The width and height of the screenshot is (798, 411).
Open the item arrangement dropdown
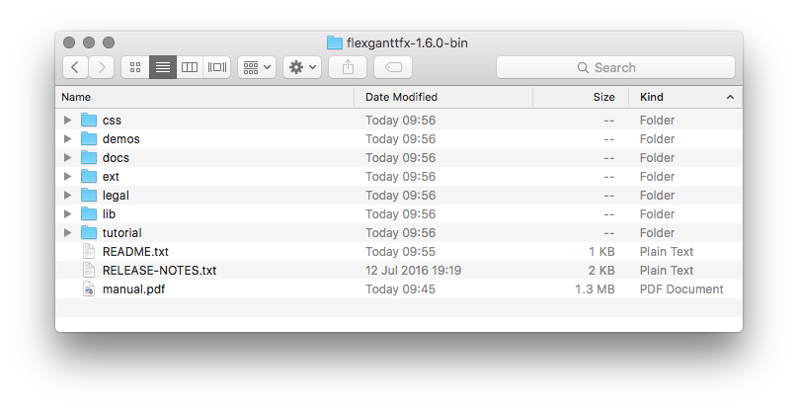[257, 67]
